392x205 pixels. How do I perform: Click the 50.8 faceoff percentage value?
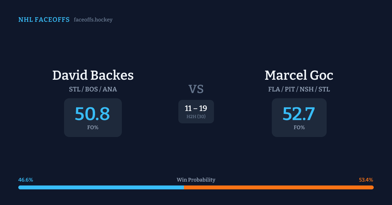point(92,114)
